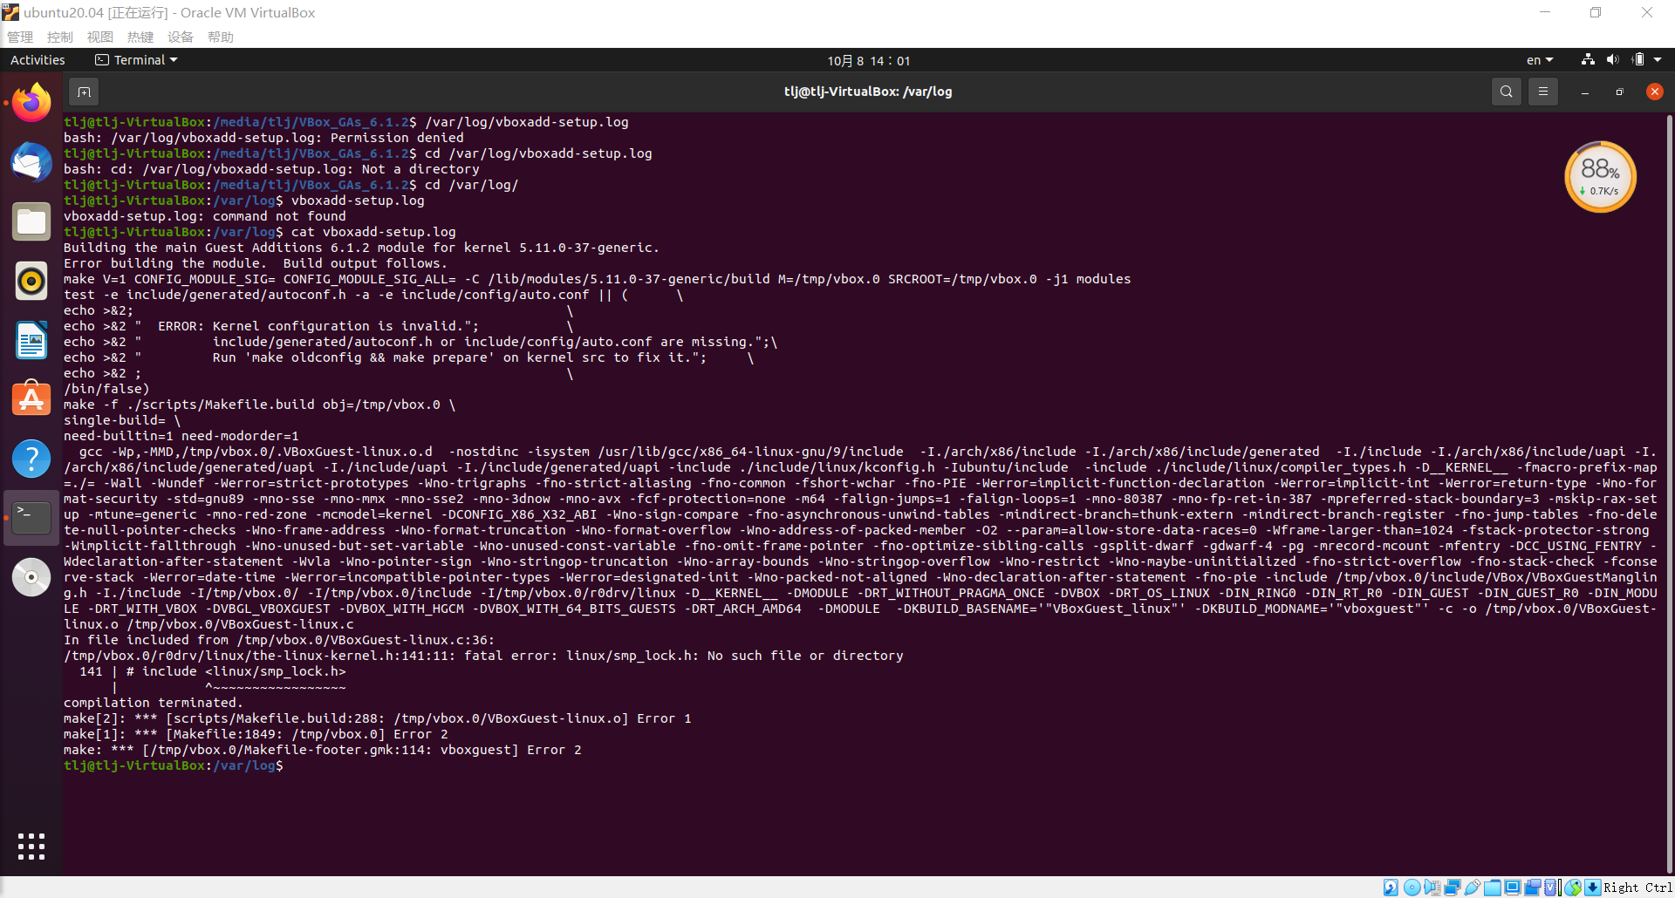
Task: Click the keyboard capture indicator near Right Ctrl
Action: (x=1592, y=887)
